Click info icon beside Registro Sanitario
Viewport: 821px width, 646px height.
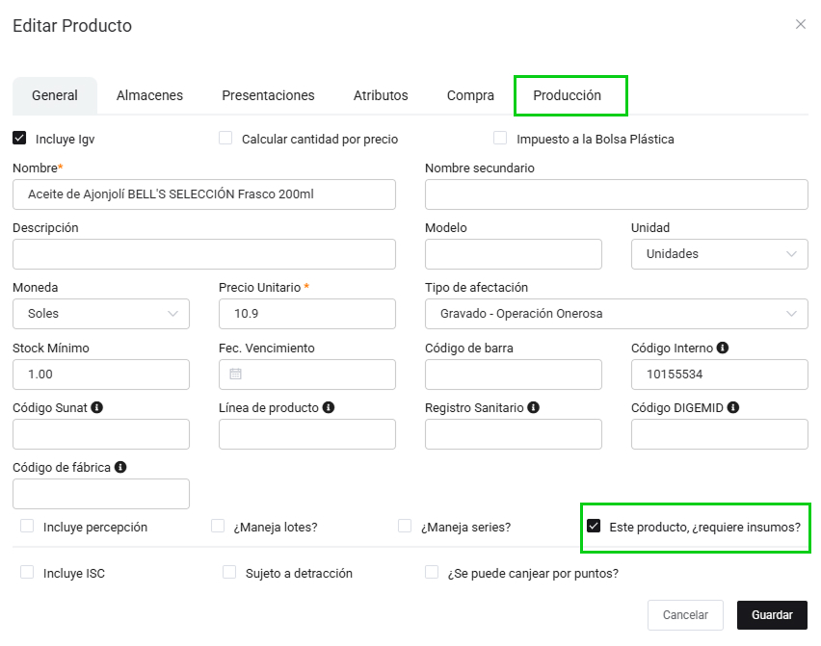534,408
